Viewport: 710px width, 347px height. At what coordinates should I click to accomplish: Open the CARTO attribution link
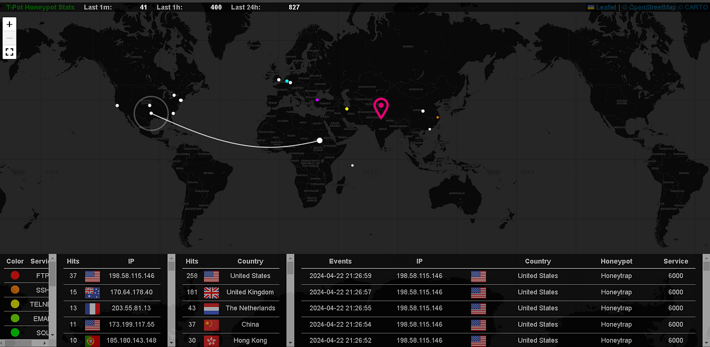click(x=696, y=7)
